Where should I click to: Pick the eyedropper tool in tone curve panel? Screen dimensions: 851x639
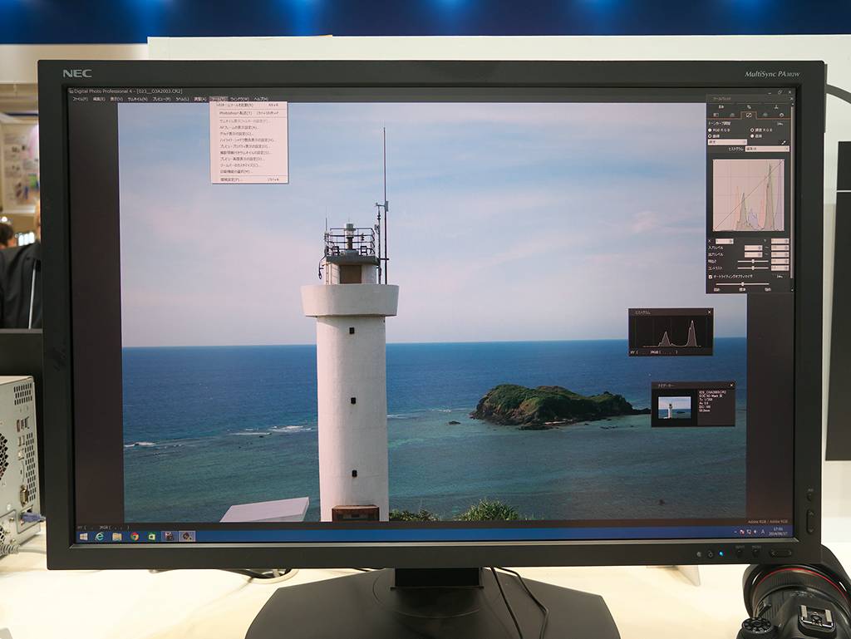click(783, 143)
